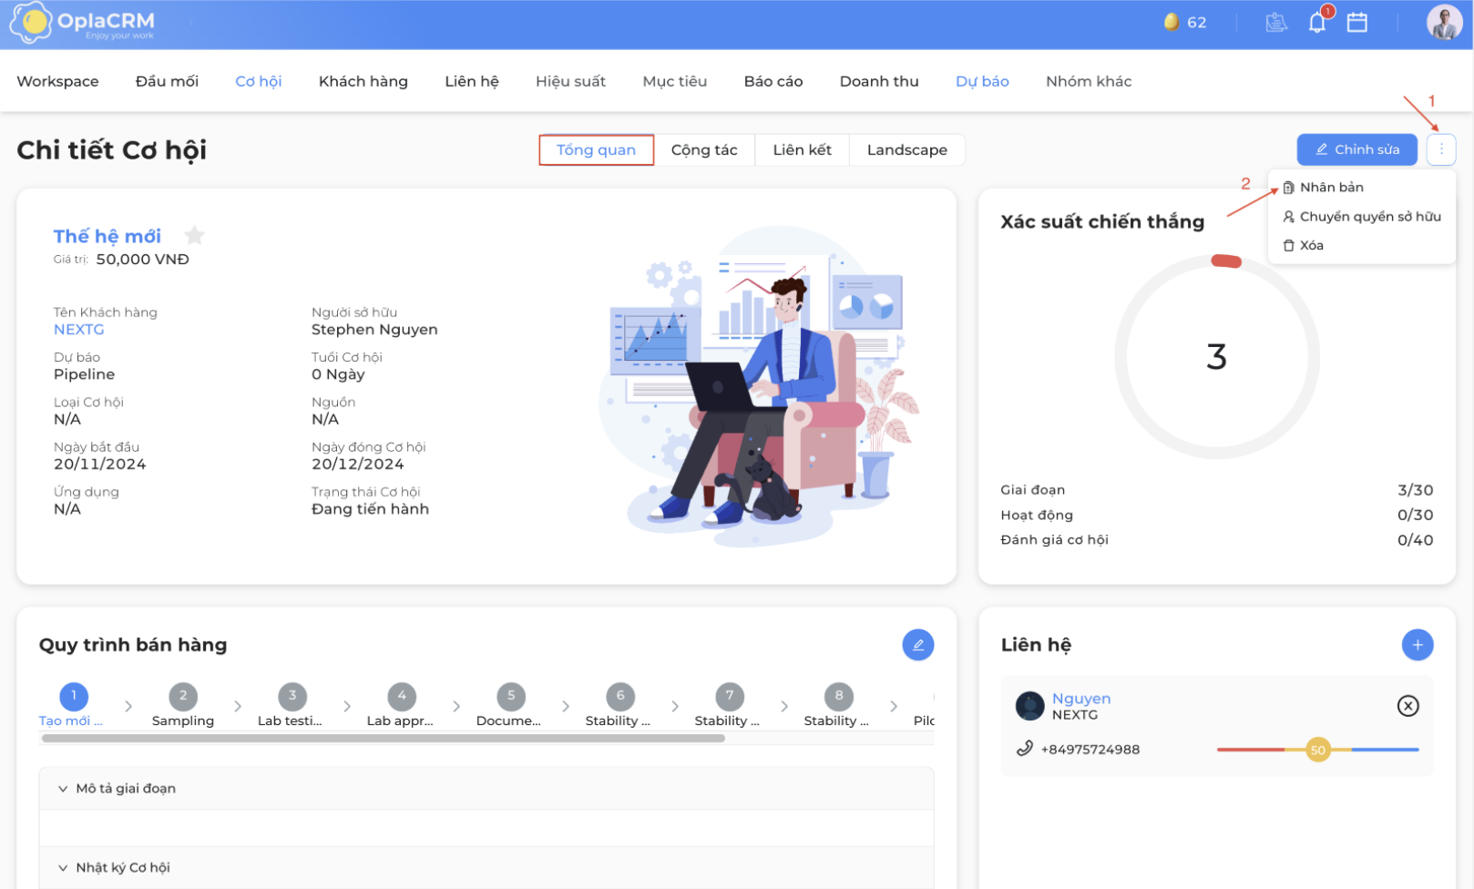Click the value 50,000 VNĐ

click(x=143, y=260)
